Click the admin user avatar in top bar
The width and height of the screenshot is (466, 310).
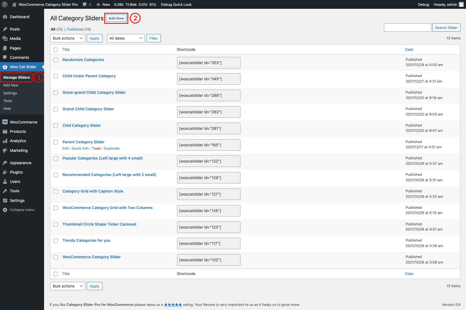(461, 4)
